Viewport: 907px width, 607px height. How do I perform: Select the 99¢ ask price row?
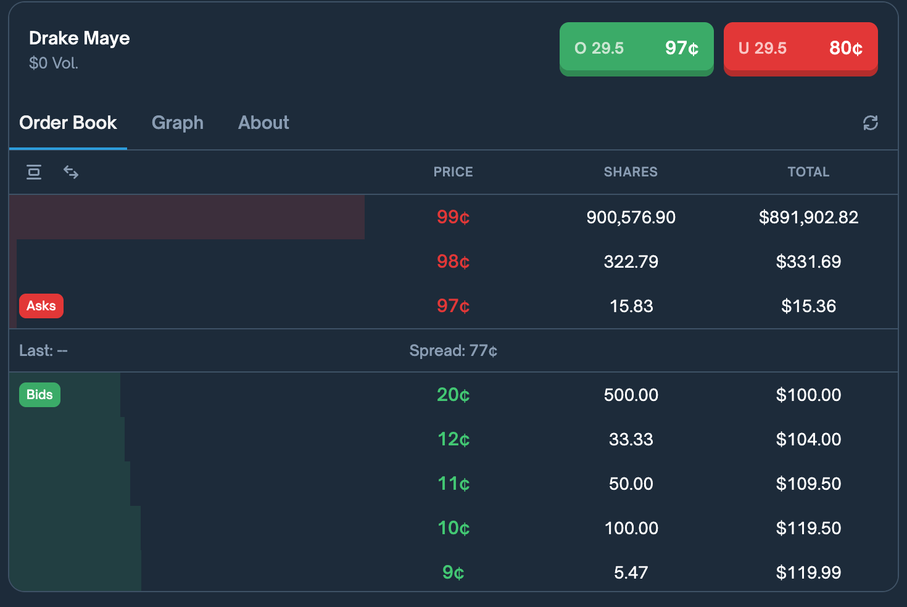pos(453,217)
